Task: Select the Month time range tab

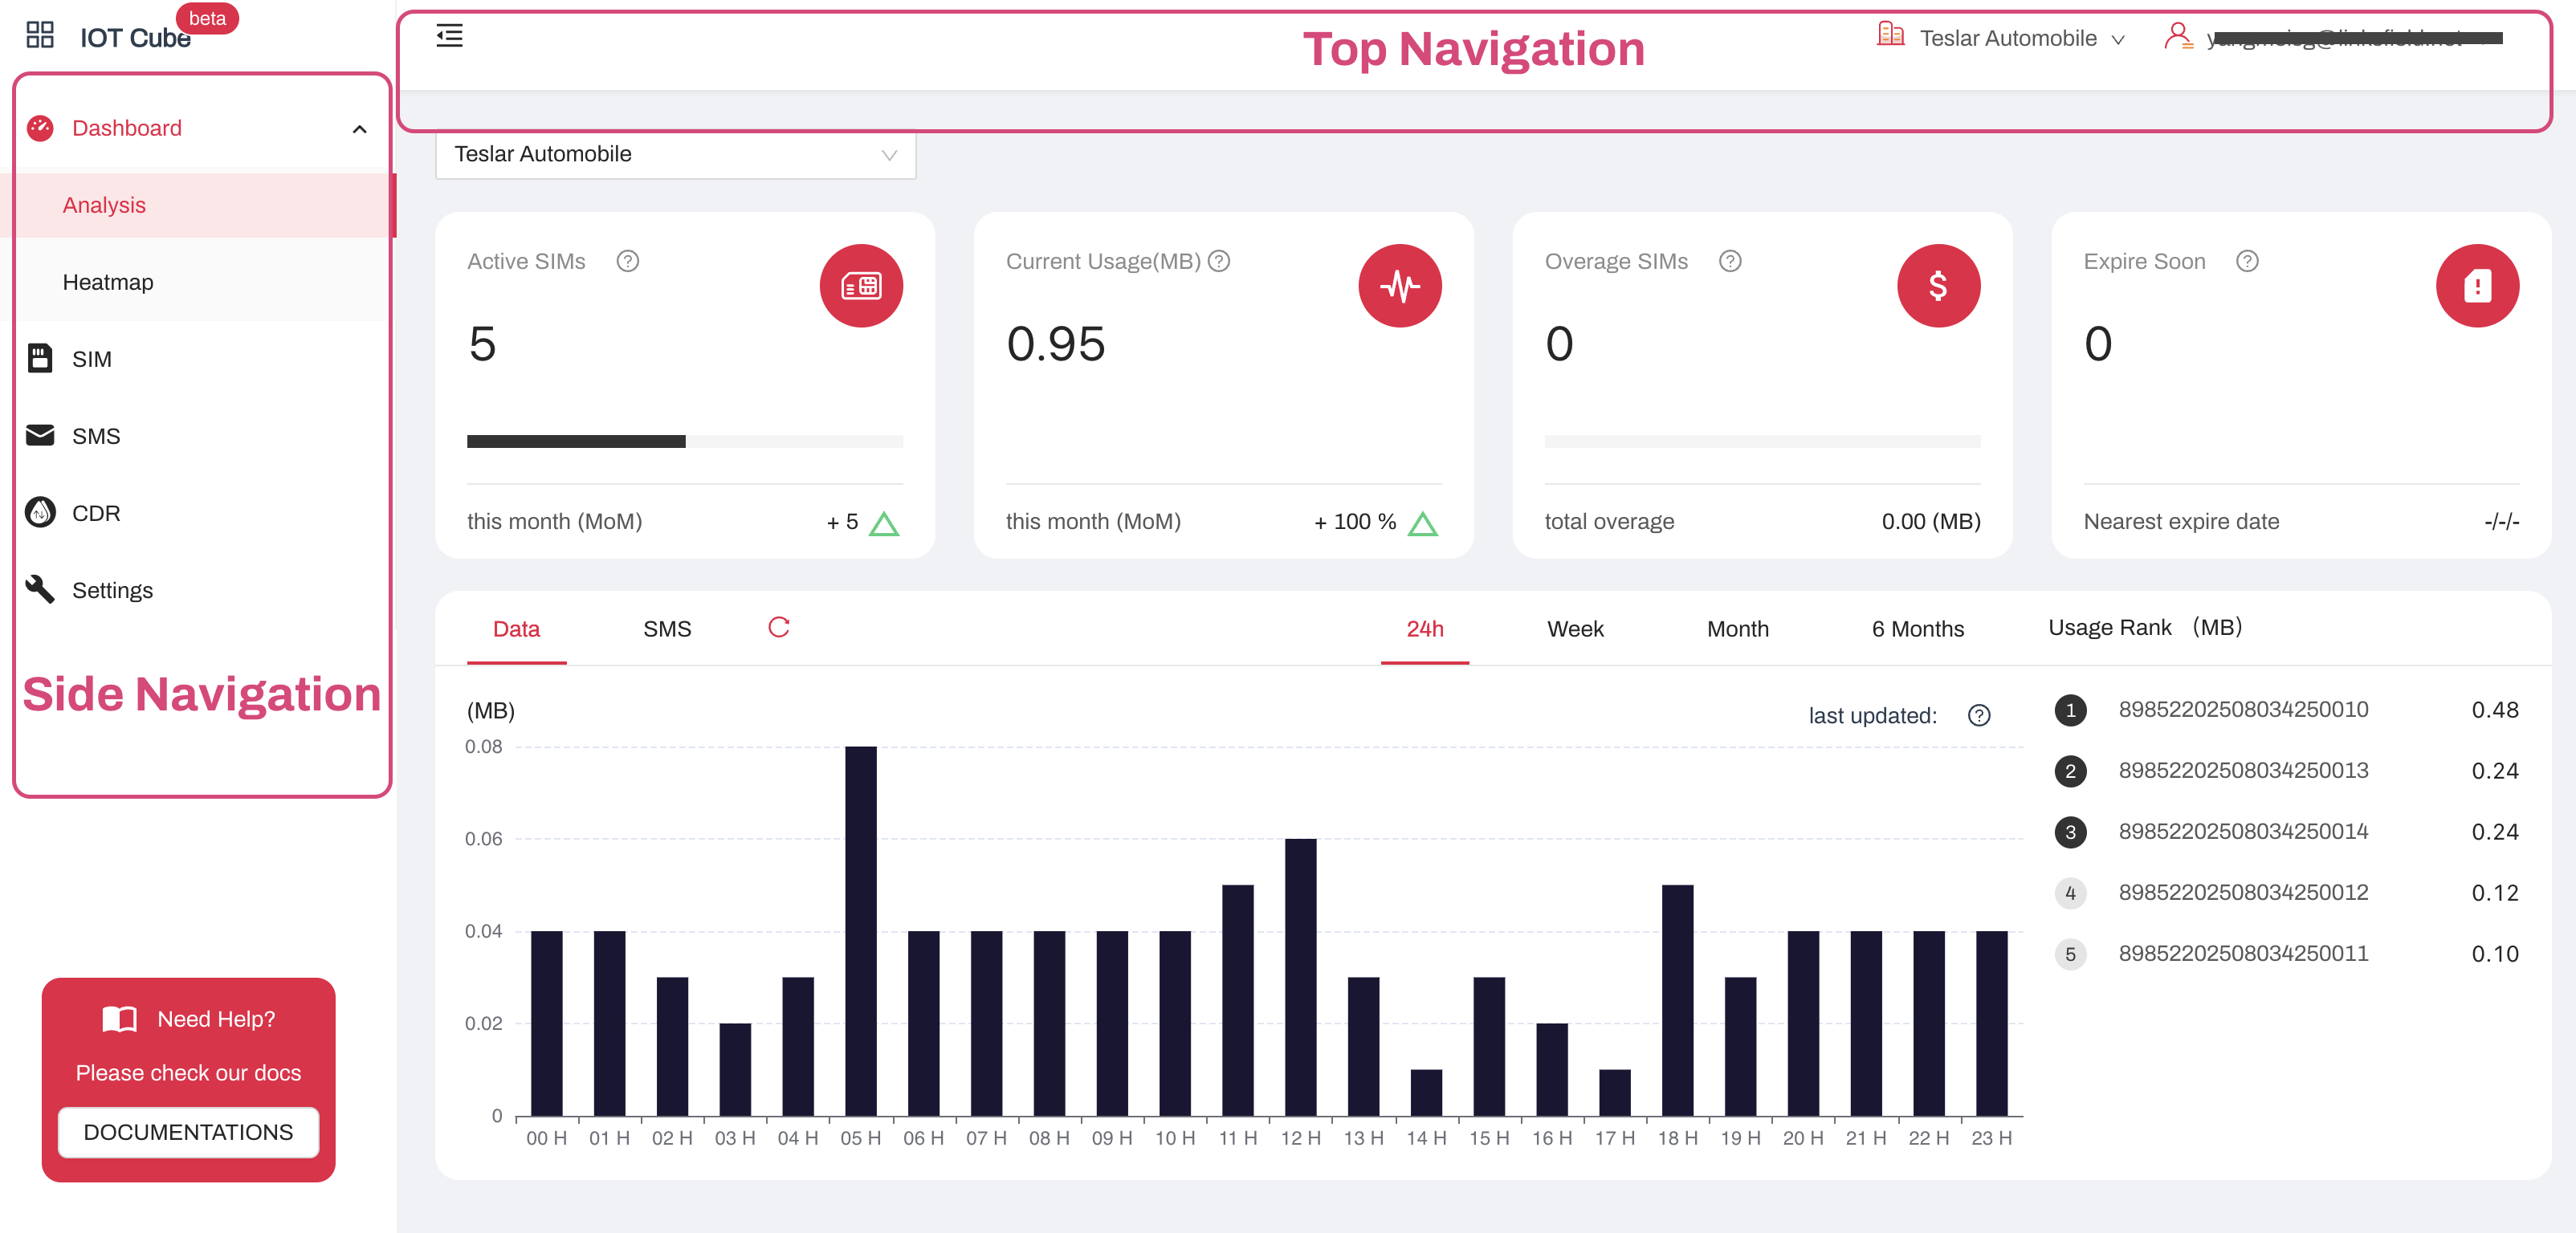Action: tap(1738, 629)
